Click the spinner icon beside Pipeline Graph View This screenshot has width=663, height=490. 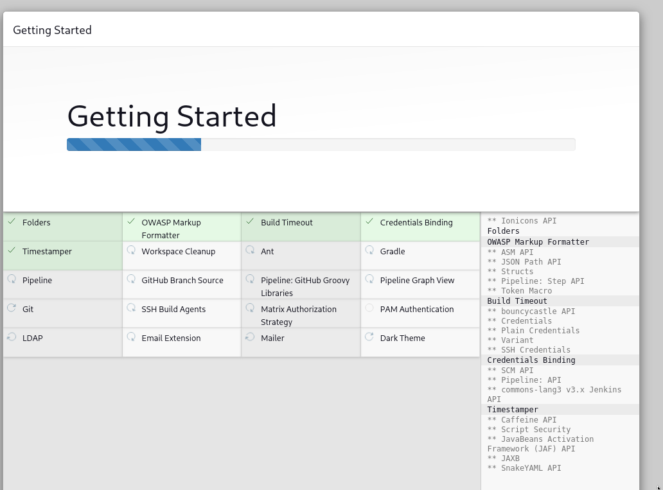pyautogui.click(x=369, y=279)
